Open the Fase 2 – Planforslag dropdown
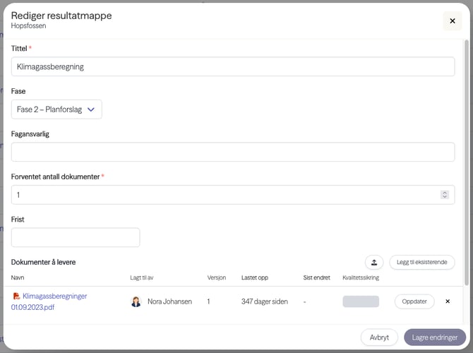Screen dimensions: 473x353 tap(56, 109)
